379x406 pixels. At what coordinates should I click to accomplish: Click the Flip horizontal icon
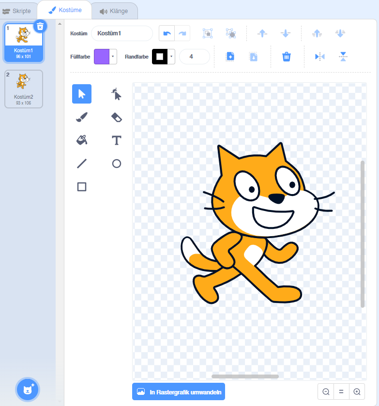[319, 57]
